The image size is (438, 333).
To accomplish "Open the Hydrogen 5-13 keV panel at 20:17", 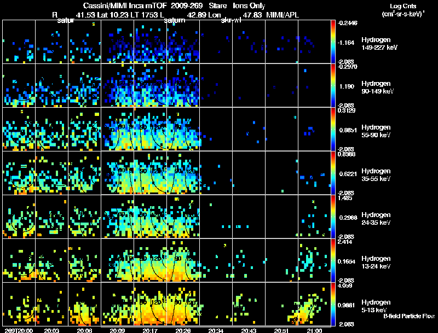I will point(150,304).
